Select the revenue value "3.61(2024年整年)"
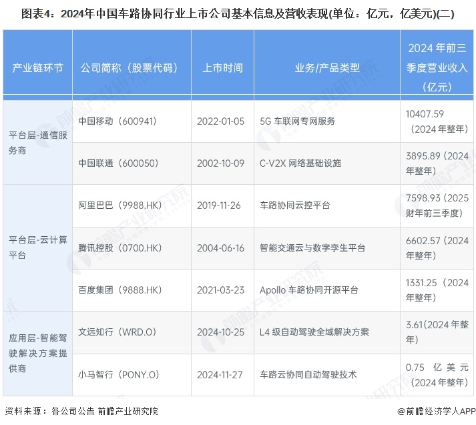The width and height of the screenshot is (476, 425). (x=437, y=332)
